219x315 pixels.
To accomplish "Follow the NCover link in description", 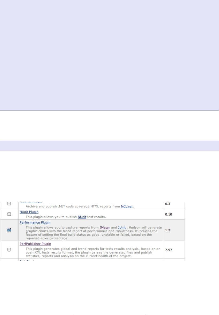I will click(127, 206).
